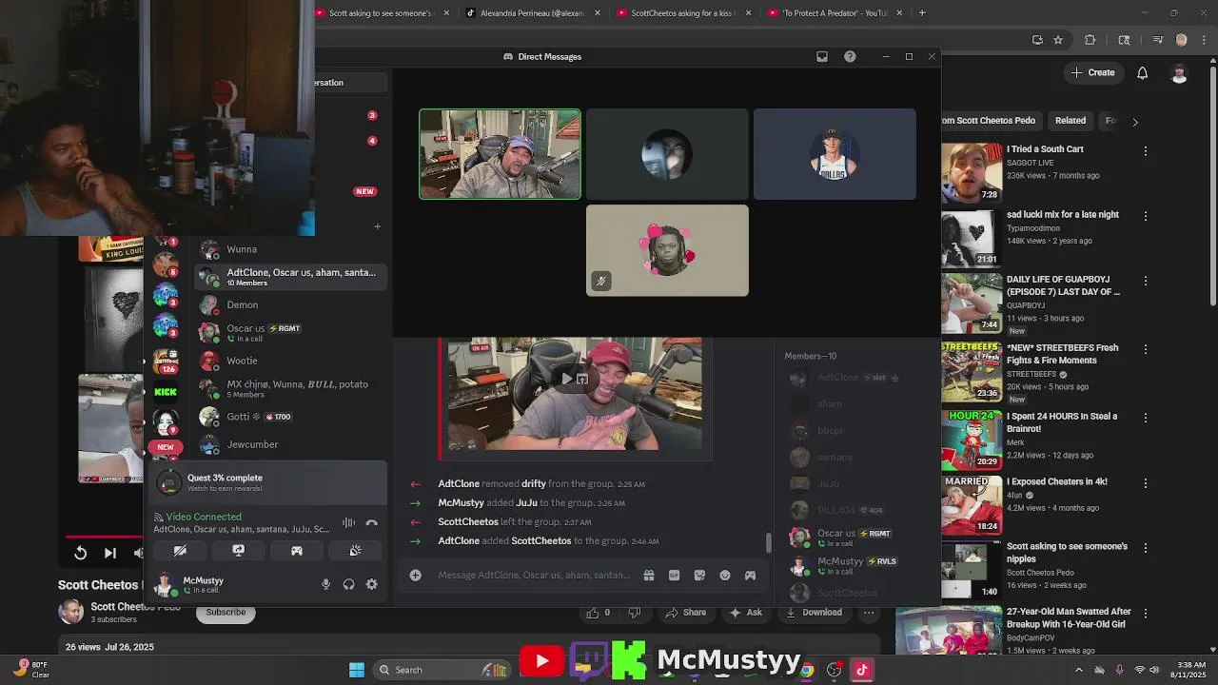Select the Dallas jersey avatar call tile
1218x685 pixels.
835,154
